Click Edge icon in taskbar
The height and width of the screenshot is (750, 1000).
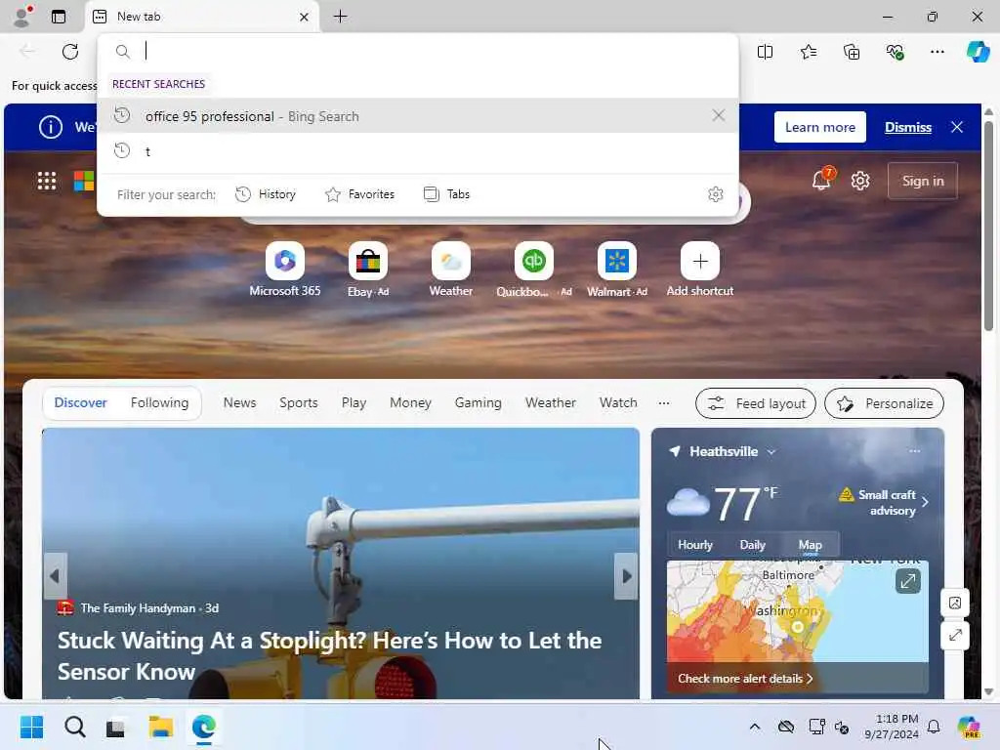tap(203, 727)
